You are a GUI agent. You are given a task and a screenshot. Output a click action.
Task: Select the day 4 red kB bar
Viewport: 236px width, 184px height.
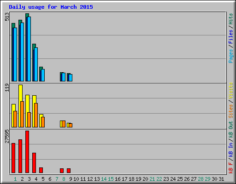click(34, 163)
